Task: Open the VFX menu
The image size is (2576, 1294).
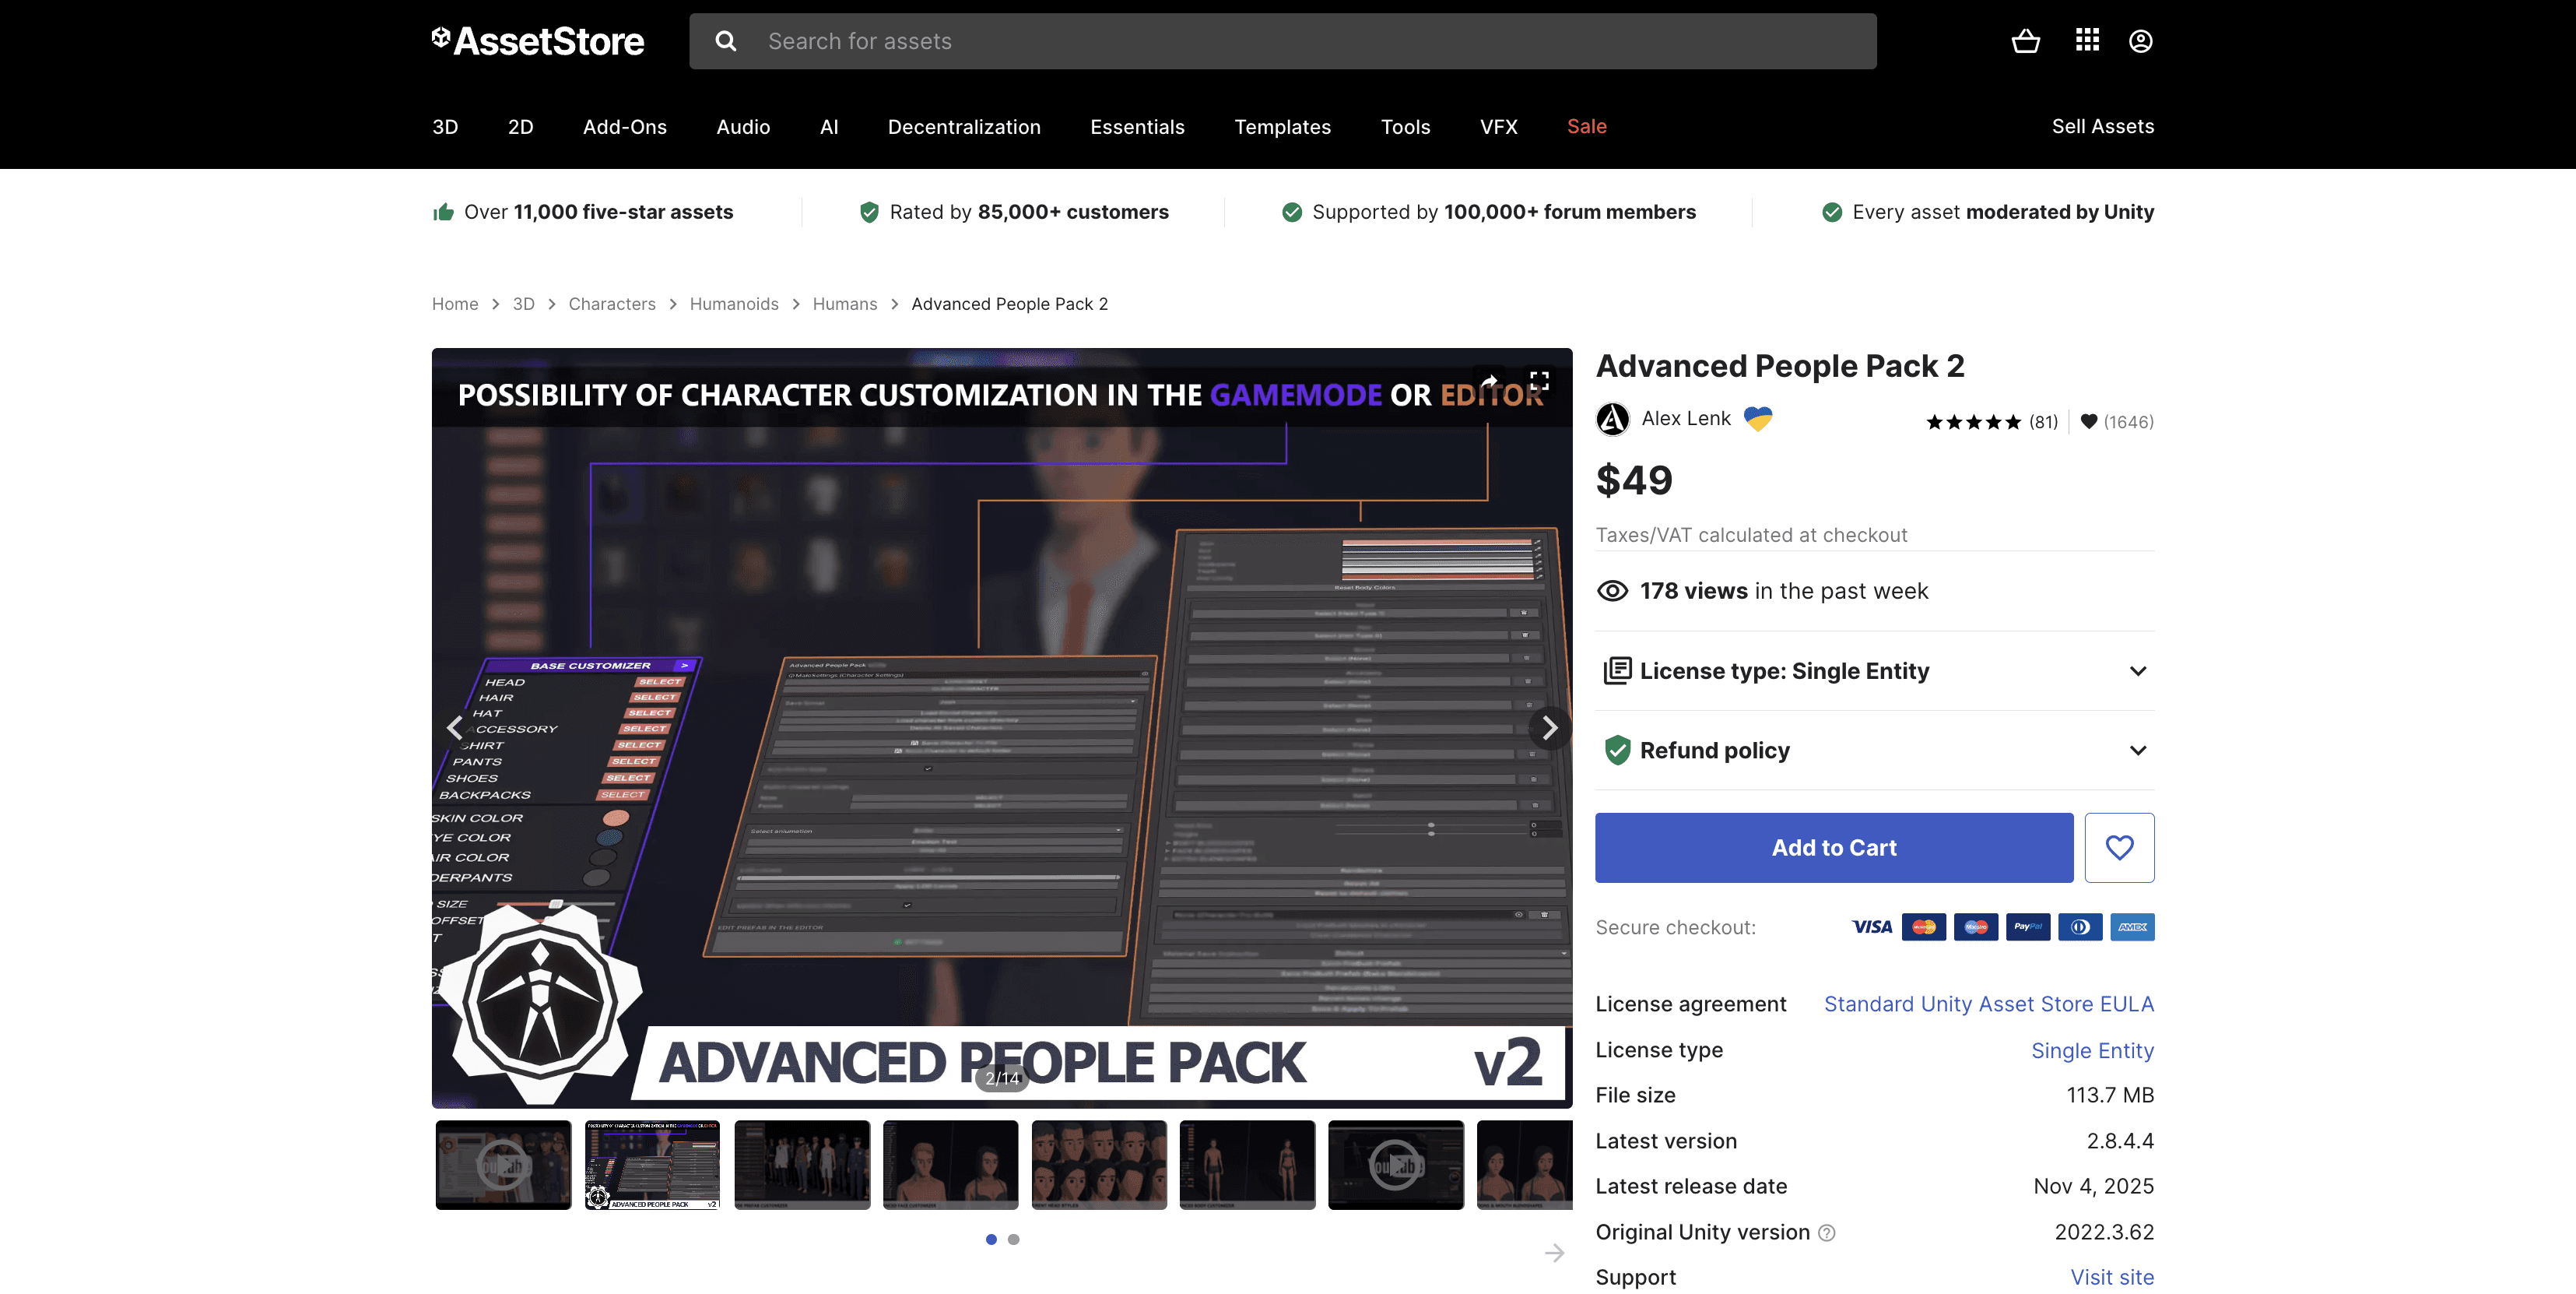Action: [1498, 126]
